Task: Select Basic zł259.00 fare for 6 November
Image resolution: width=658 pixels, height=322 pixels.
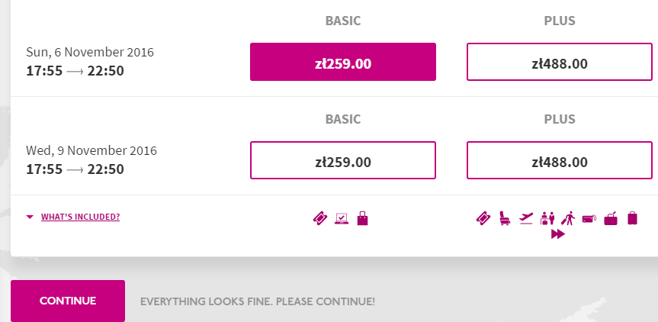Action: coord(343,62)
